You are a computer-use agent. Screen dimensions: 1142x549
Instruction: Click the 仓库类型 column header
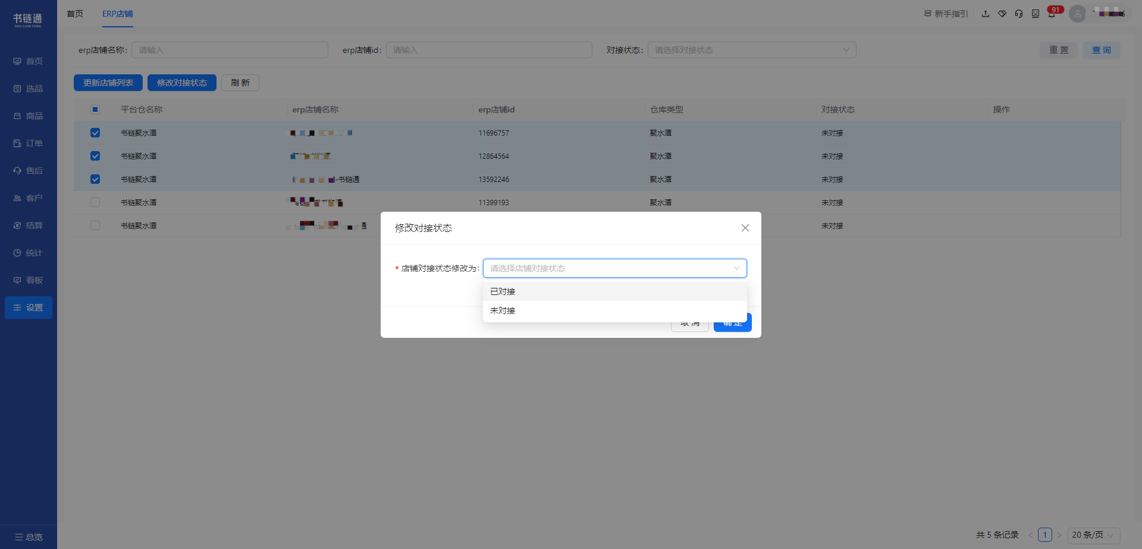(x=667, y=109)
